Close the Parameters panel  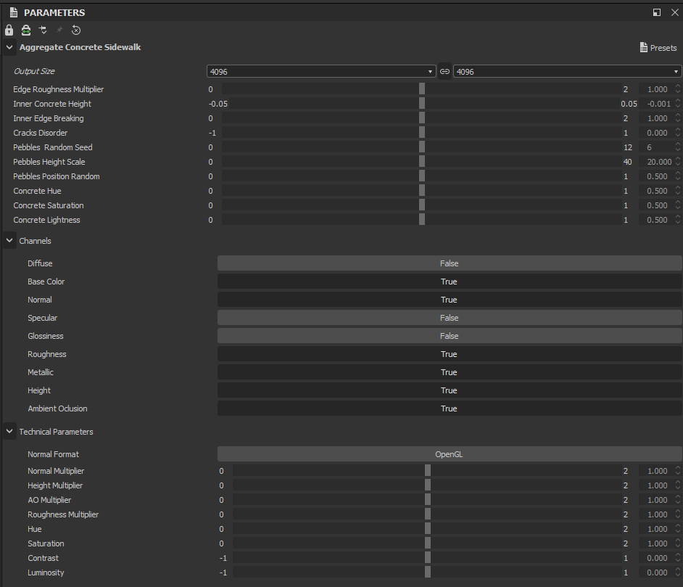(x=675, y=12)
